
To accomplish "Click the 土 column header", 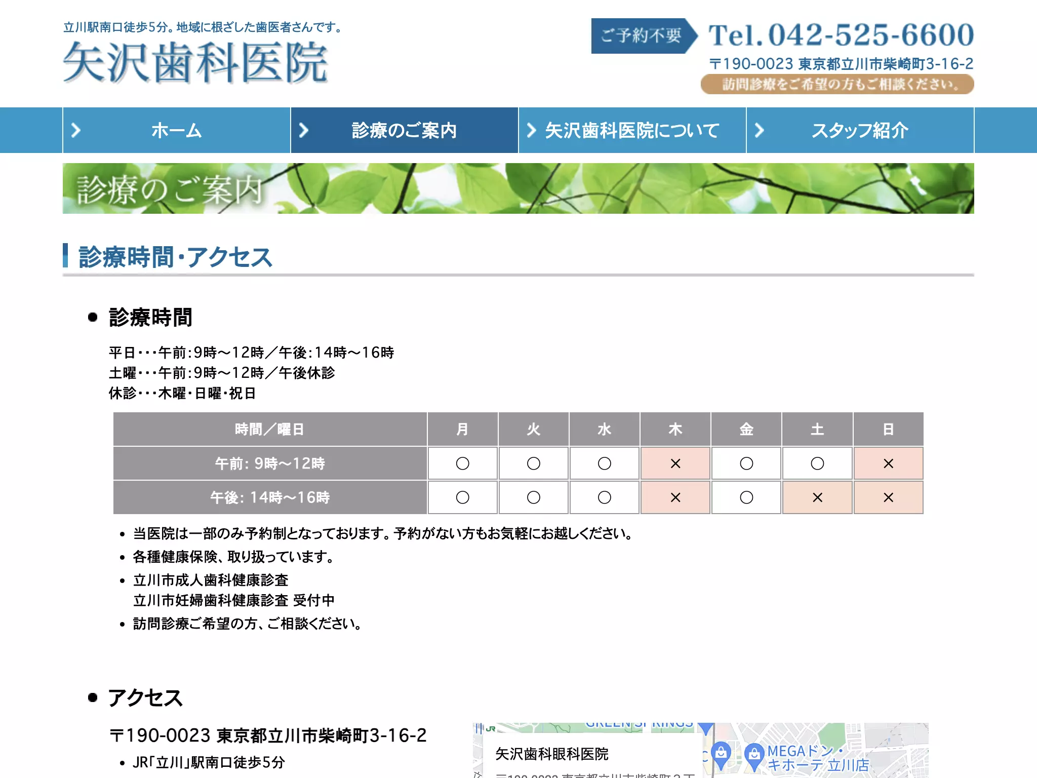I will (x=817, y=429).
